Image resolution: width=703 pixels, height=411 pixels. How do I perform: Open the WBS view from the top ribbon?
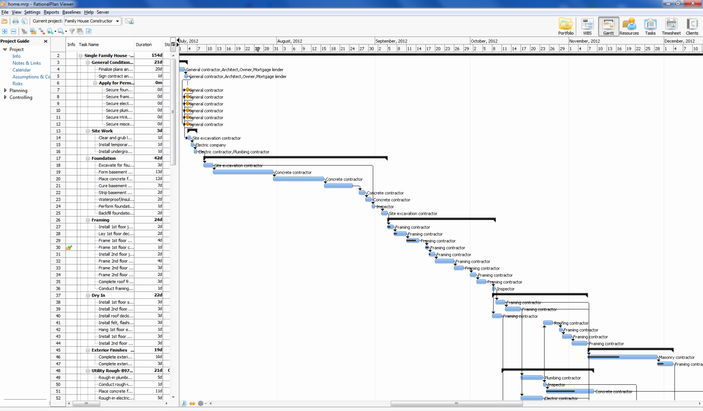tap(588, 26)
